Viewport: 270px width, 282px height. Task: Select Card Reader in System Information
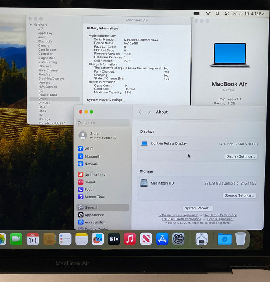47,50
